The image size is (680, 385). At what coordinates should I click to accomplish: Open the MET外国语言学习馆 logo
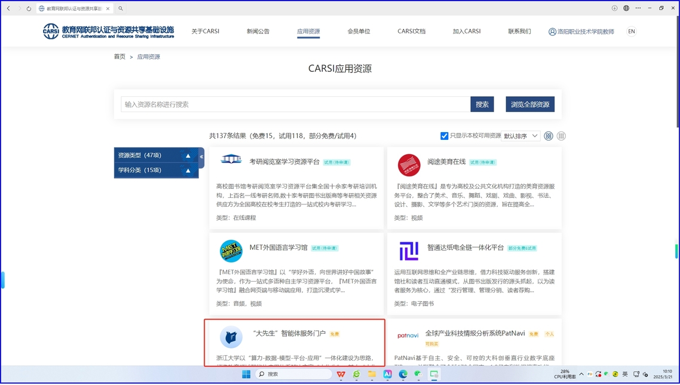(231, 251)
